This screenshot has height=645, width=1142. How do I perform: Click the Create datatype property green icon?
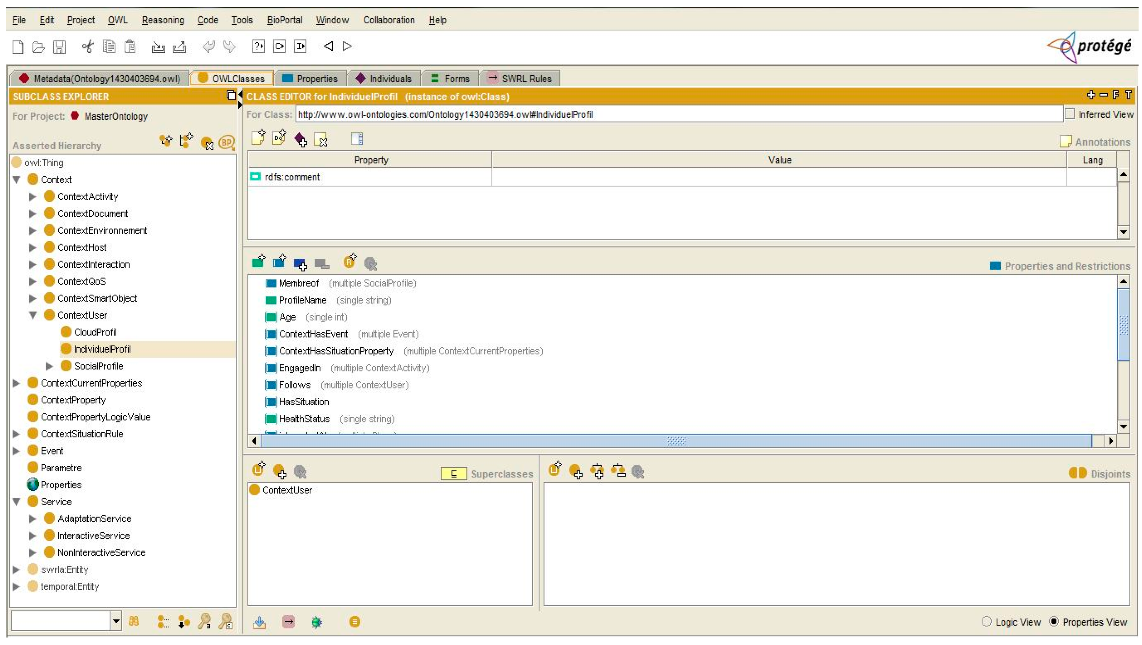[259, 262]
